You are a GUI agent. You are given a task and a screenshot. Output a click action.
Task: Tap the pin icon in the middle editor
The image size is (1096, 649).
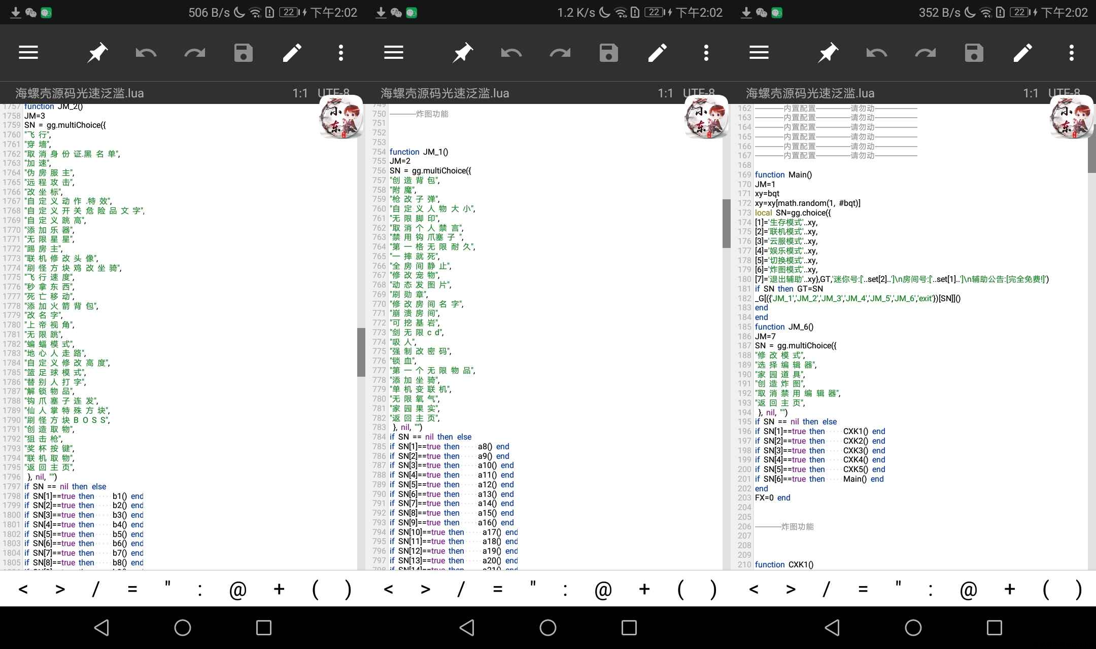[462, 53]
